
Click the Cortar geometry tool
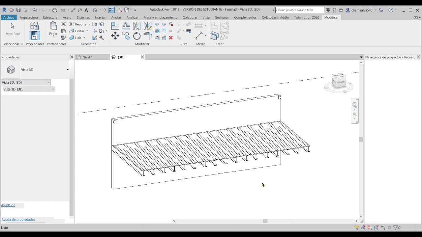tap(77, 31)
